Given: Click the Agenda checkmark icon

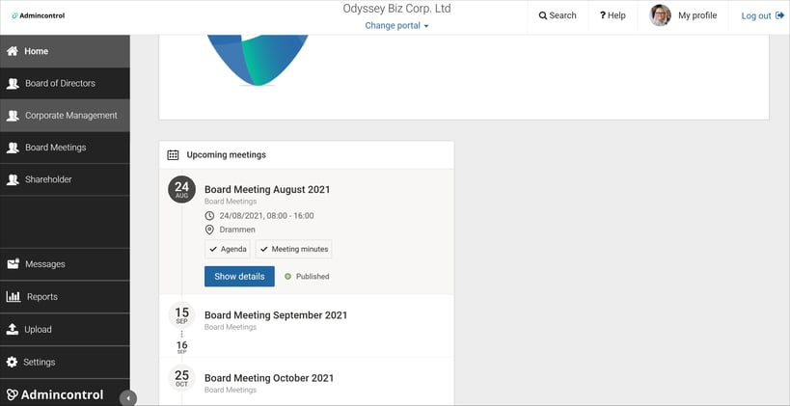Looking at the screenshot, I should point(213,250).
